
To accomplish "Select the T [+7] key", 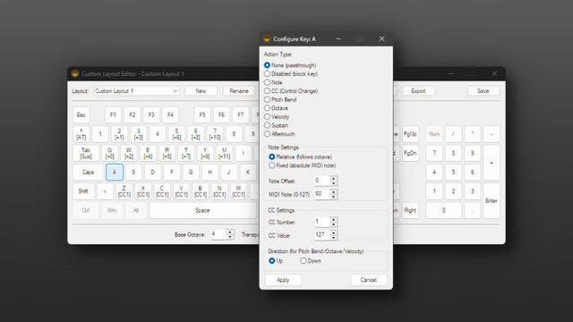I will coord(186,153).
